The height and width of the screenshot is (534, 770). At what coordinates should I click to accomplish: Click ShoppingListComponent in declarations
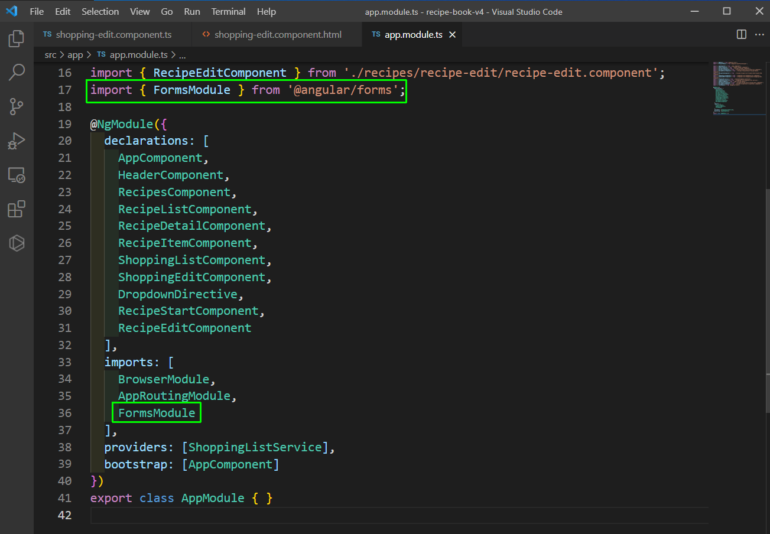pos(192,260)
